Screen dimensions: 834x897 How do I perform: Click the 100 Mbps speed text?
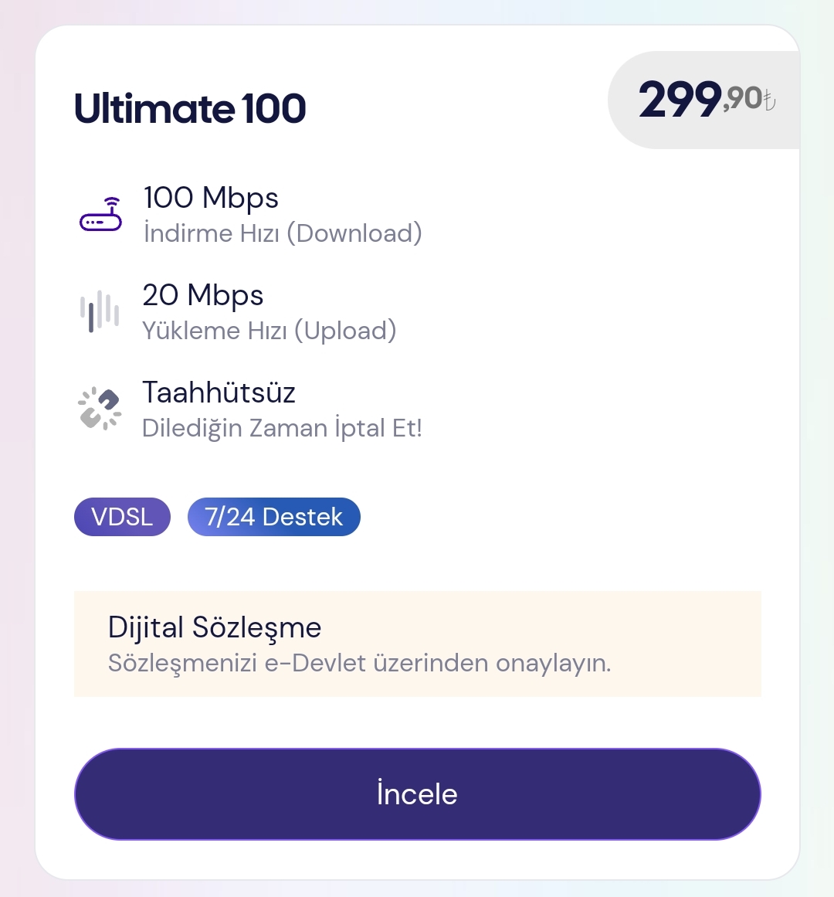[211, 198]
